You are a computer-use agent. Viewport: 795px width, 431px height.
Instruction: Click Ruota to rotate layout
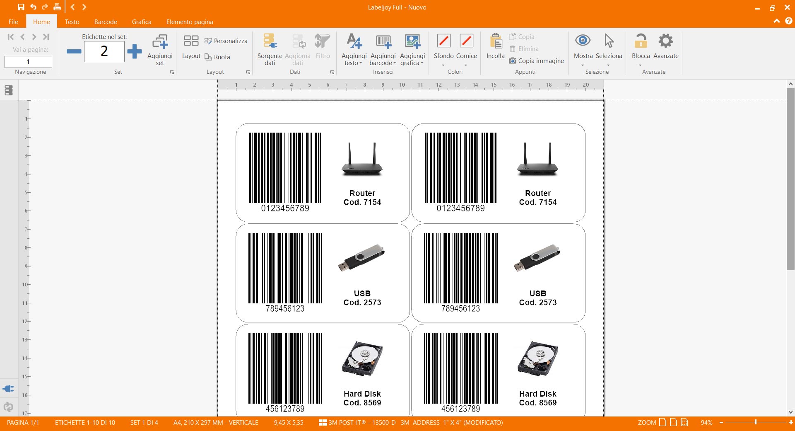click(218, 57)
